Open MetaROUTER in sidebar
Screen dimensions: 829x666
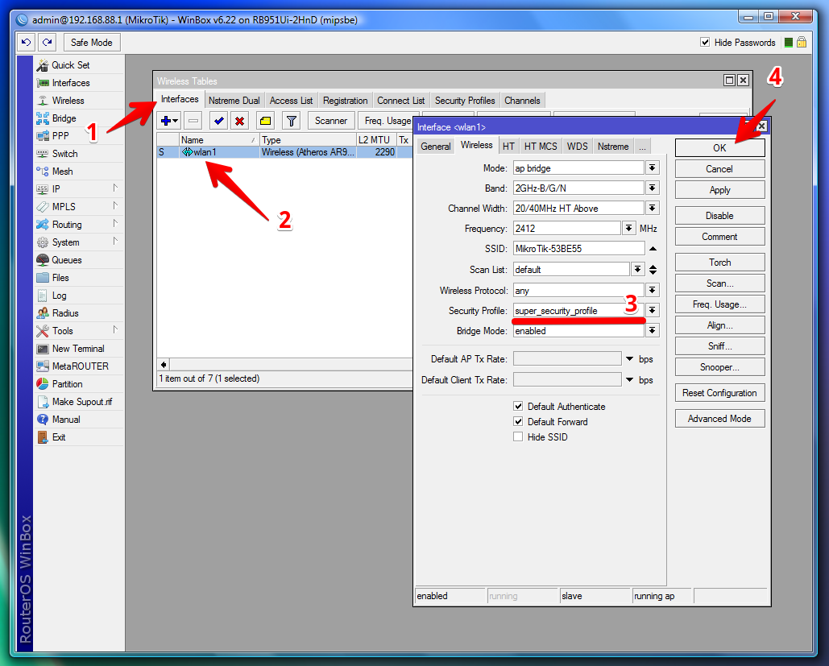point(80,366)
